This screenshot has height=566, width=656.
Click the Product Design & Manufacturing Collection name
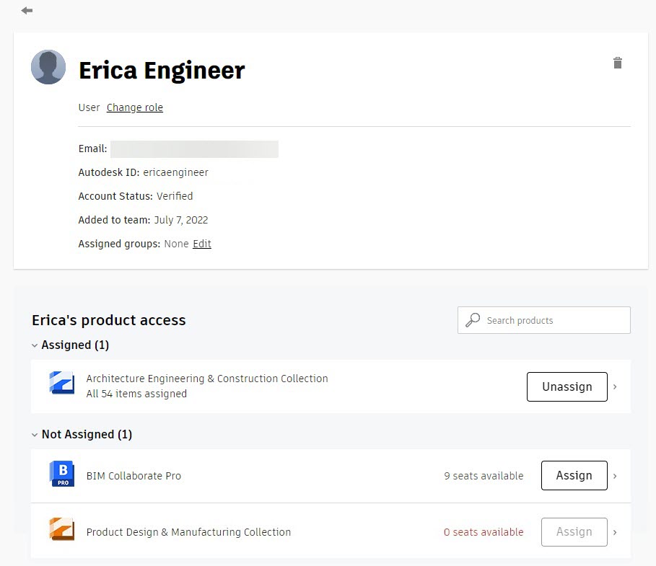coord(188,532)
